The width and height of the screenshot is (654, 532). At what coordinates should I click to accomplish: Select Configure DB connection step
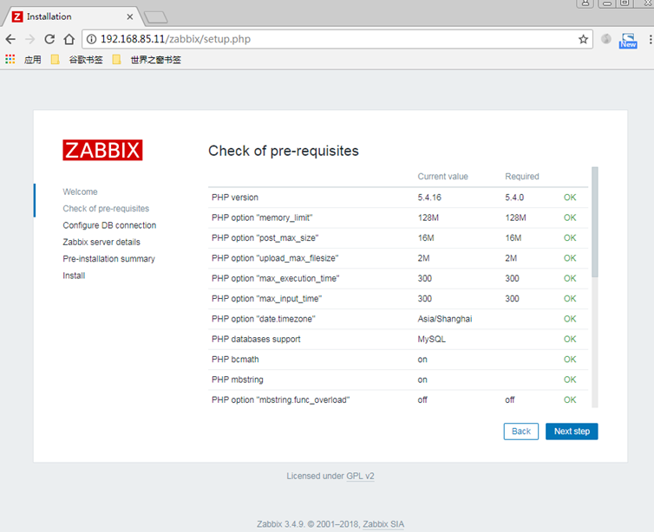[109, 225]
